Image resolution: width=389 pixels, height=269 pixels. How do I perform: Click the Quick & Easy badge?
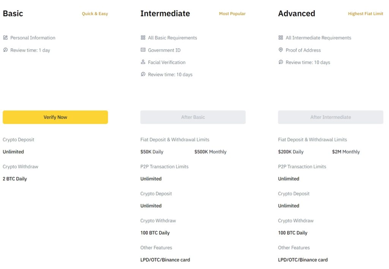(95, 14)
